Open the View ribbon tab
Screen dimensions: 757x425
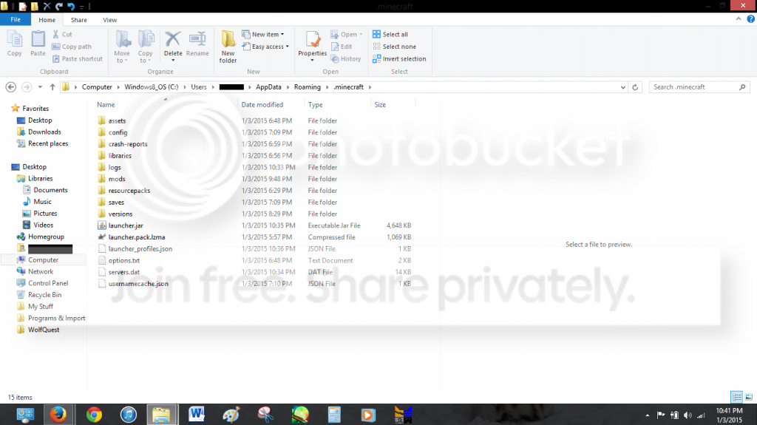[109, 20]
